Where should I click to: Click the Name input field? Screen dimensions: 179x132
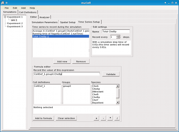(116, 32)
